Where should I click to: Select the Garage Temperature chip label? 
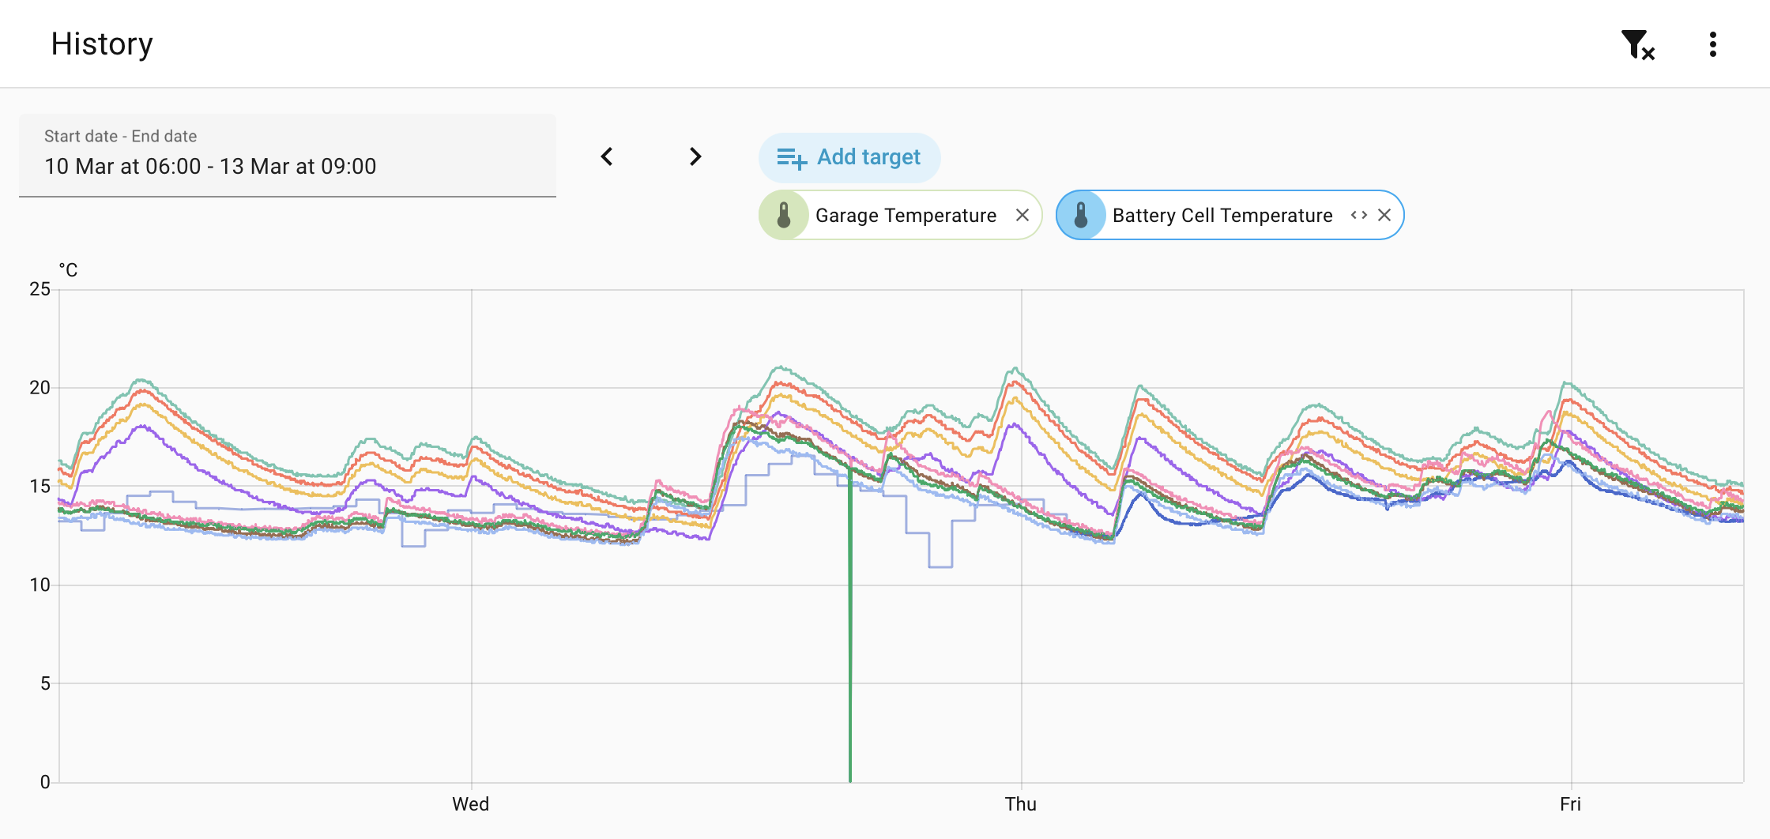906,215
